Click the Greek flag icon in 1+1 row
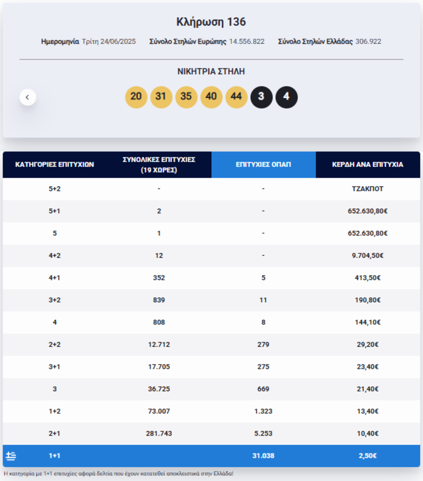423x481 pixels. point(11,456)
